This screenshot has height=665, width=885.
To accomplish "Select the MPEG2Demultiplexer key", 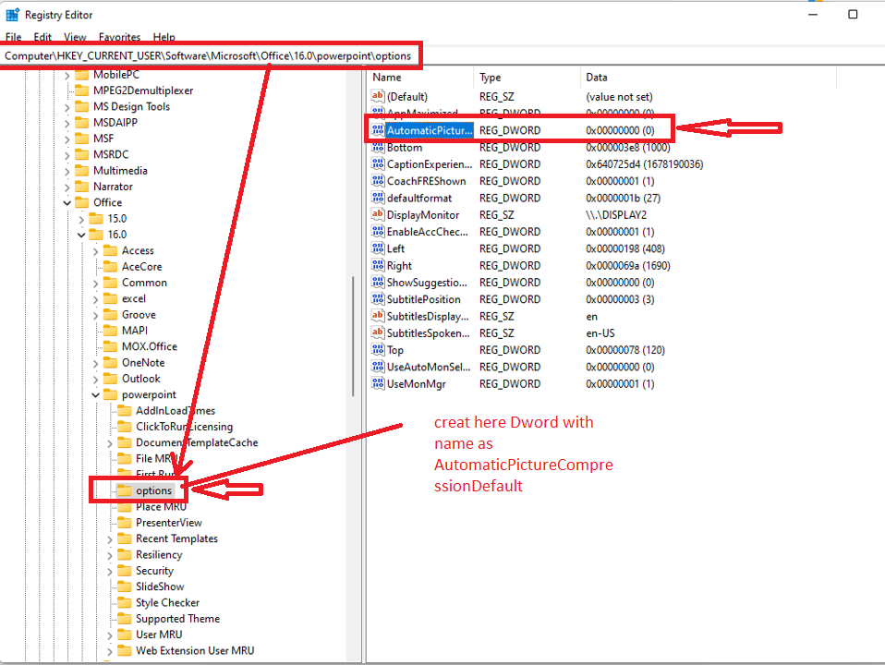I will coord(143,91).
